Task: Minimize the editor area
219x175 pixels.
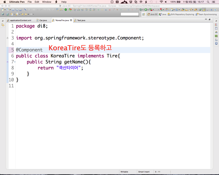Action: [206, 19]
